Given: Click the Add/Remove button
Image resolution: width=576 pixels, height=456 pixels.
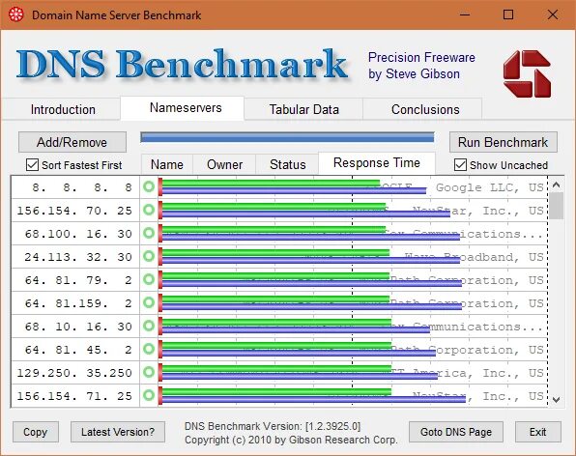Looking at the screenshot, I should (x=72, y=142).
